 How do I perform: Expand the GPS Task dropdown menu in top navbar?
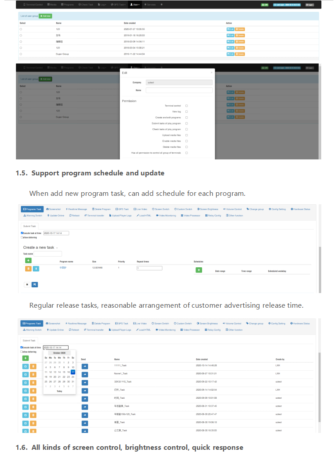click(x=118, y=4)
